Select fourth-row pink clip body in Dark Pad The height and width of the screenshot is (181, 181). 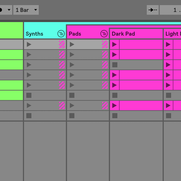tap(141, 75)
